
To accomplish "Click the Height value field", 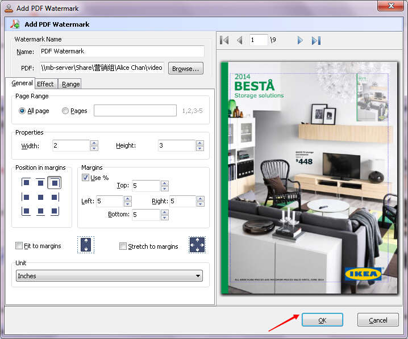I will tap(176, 145).
